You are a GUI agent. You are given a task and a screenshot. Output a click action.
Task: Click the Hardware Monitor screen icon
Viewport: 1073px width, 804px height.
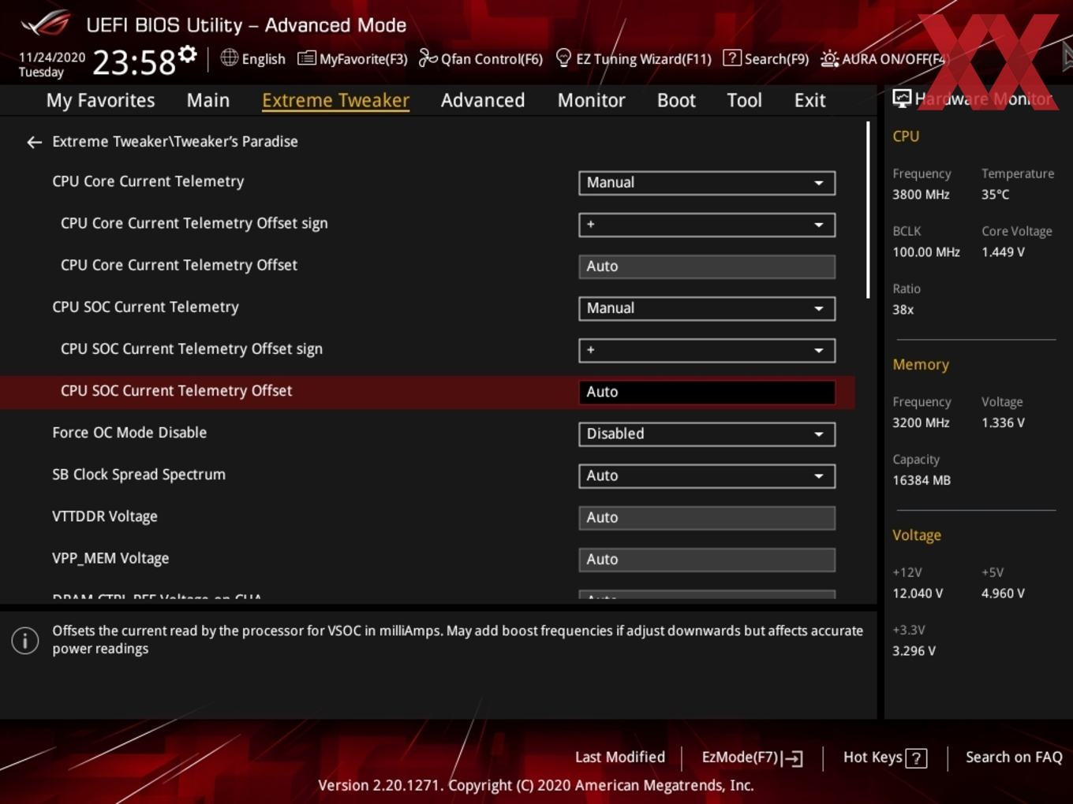point(902,99)
